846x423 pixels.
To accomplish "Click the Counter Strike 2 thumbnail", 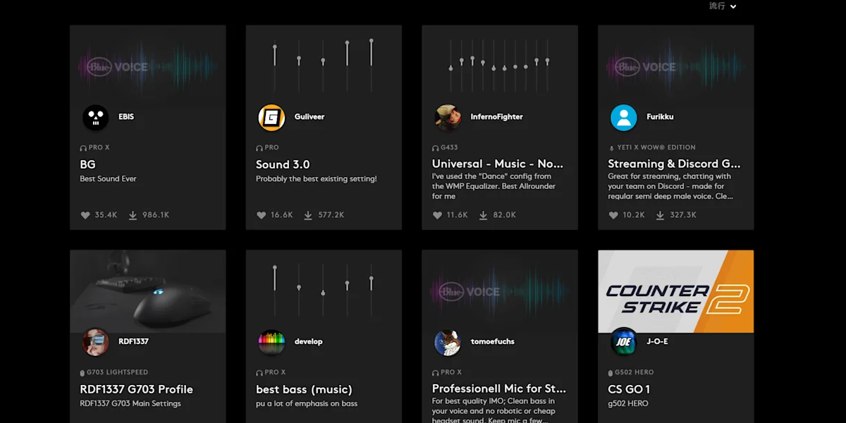I will (x=675, y=291).
